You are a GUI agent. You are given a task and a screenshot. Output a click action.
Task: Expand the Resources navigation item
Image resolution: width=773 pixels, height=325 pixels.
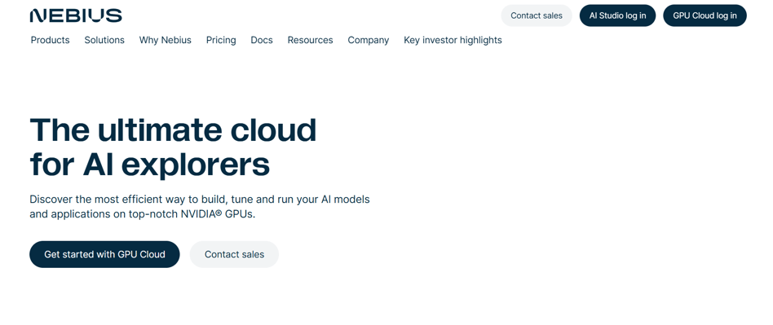[310, 41]
